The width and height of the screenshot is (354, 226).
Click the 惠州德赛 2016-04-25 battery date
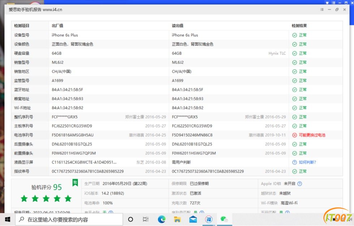coord(147,135)
